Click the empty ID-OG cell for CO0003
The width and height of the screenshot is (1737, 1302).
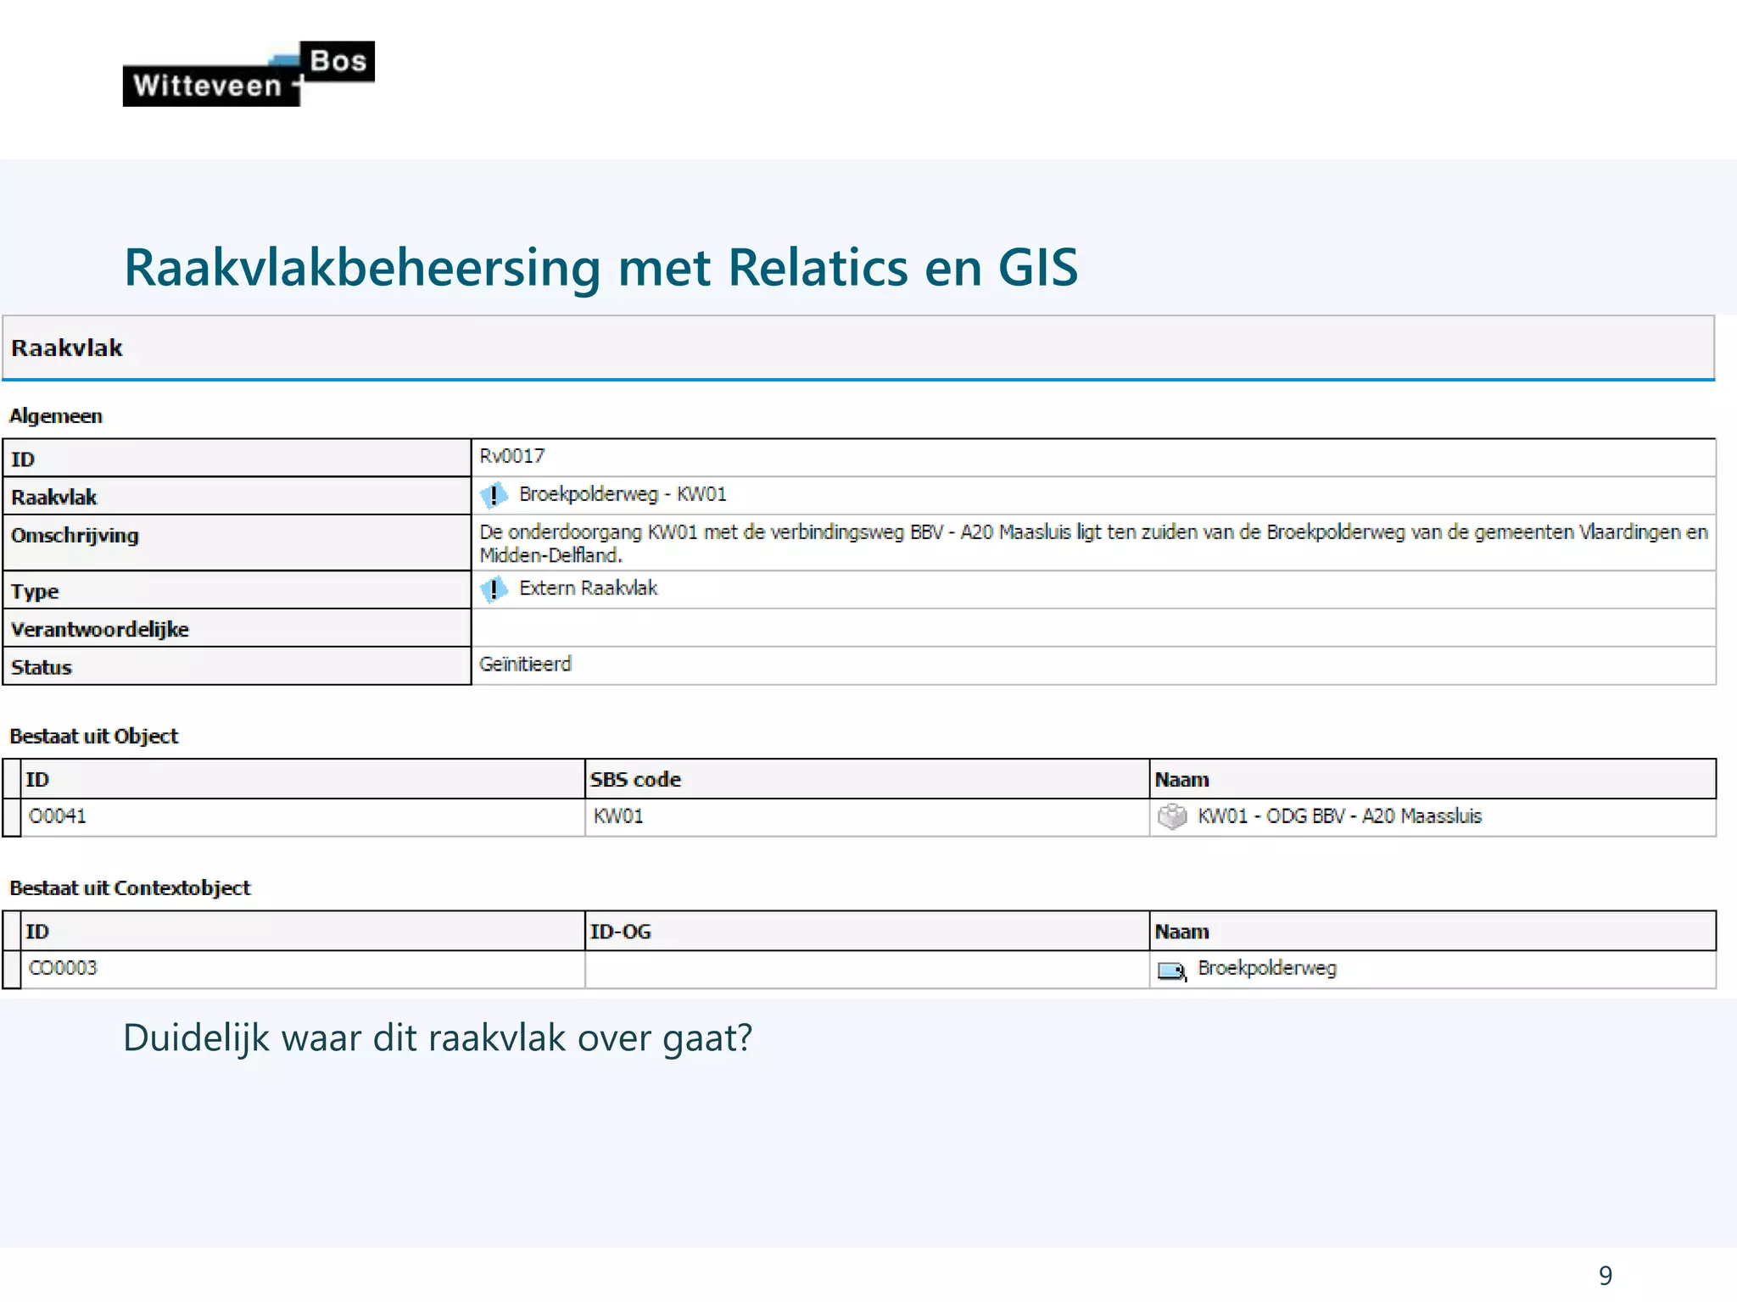point(867,970)
